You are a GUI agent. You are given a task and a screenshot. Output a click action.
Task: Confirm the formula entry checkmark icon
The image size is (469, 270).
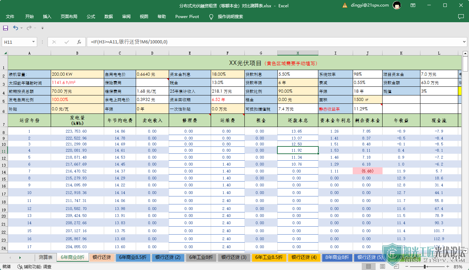coord(67,42)
